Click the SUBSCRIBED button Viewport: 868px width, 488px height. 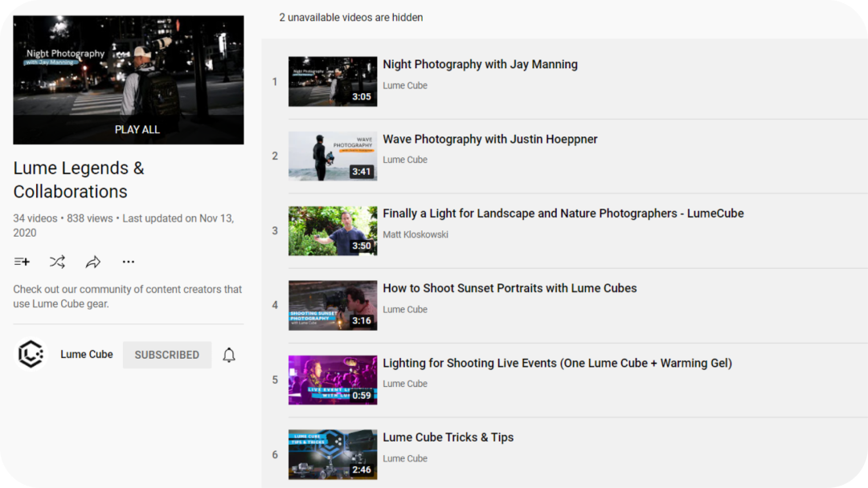(x=167, y=355)
